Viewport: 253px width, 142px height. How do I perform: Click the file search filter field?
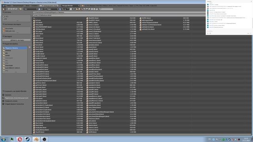point(106,9)
